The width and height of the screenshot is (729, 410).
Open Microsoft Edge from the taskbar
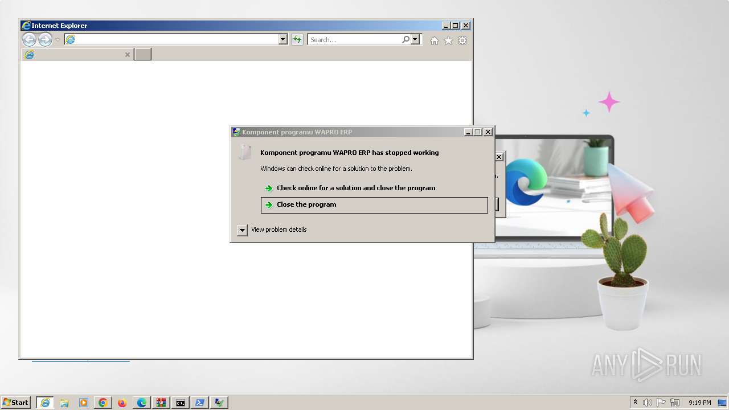click(x=141, y=403)
